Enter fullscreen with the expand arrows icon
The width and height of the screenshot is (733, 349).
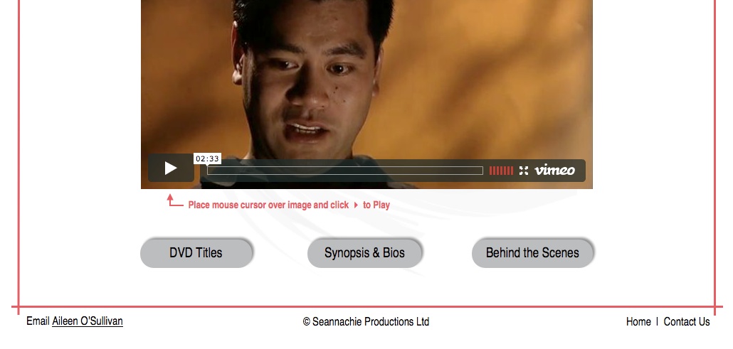click(x=524, y=171)
